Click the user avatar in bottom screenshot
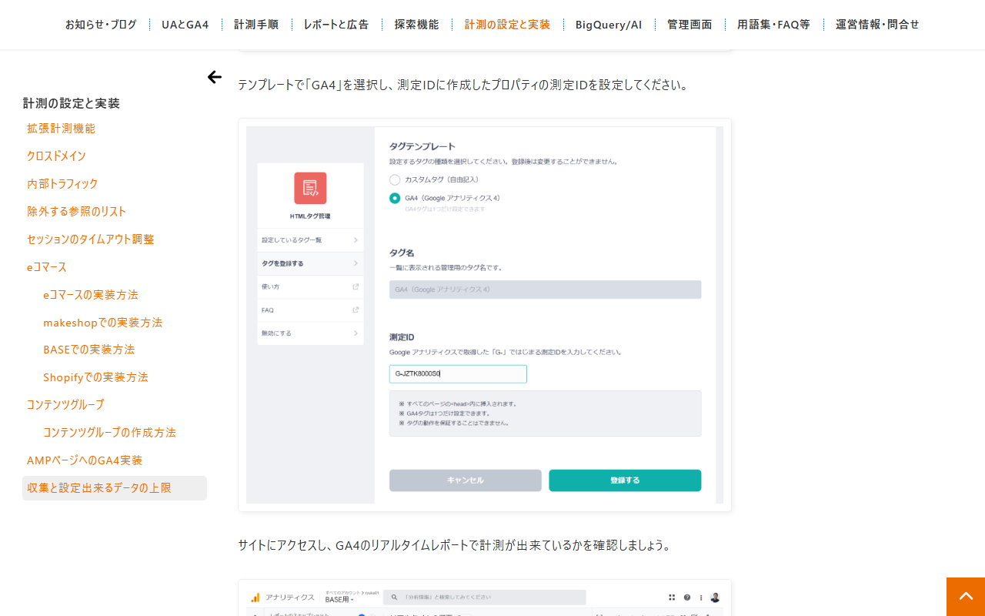Screen dimensions: 985x616 [x=715, y=598]
